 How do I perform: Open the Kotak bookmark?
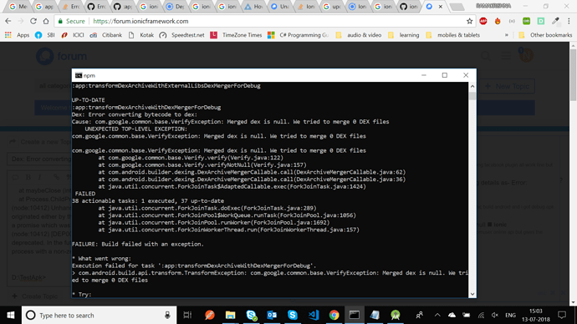[x=141, y=35]
